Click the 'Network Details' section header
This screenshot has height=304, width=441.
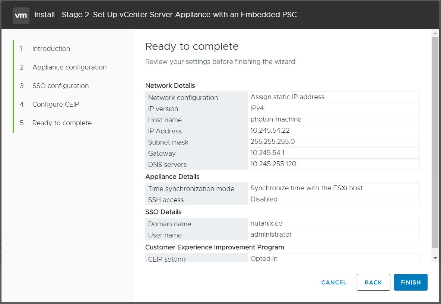pyautogui.click(x=170, y=85)
